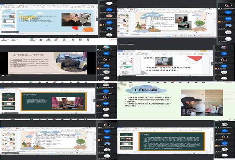
Task: Collapse the participant sidebar beside the light-blue slide
Action: click(x=97, y=19)
